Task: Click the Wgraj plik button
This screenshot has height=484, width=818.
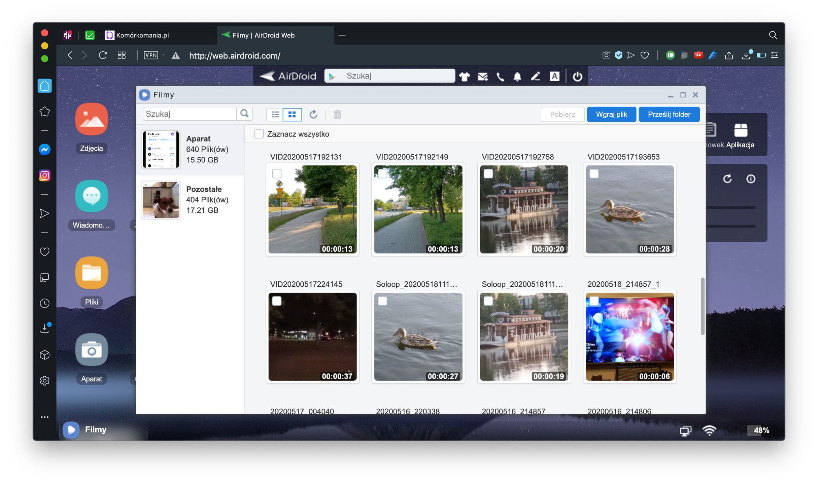Action: [611, 115]
